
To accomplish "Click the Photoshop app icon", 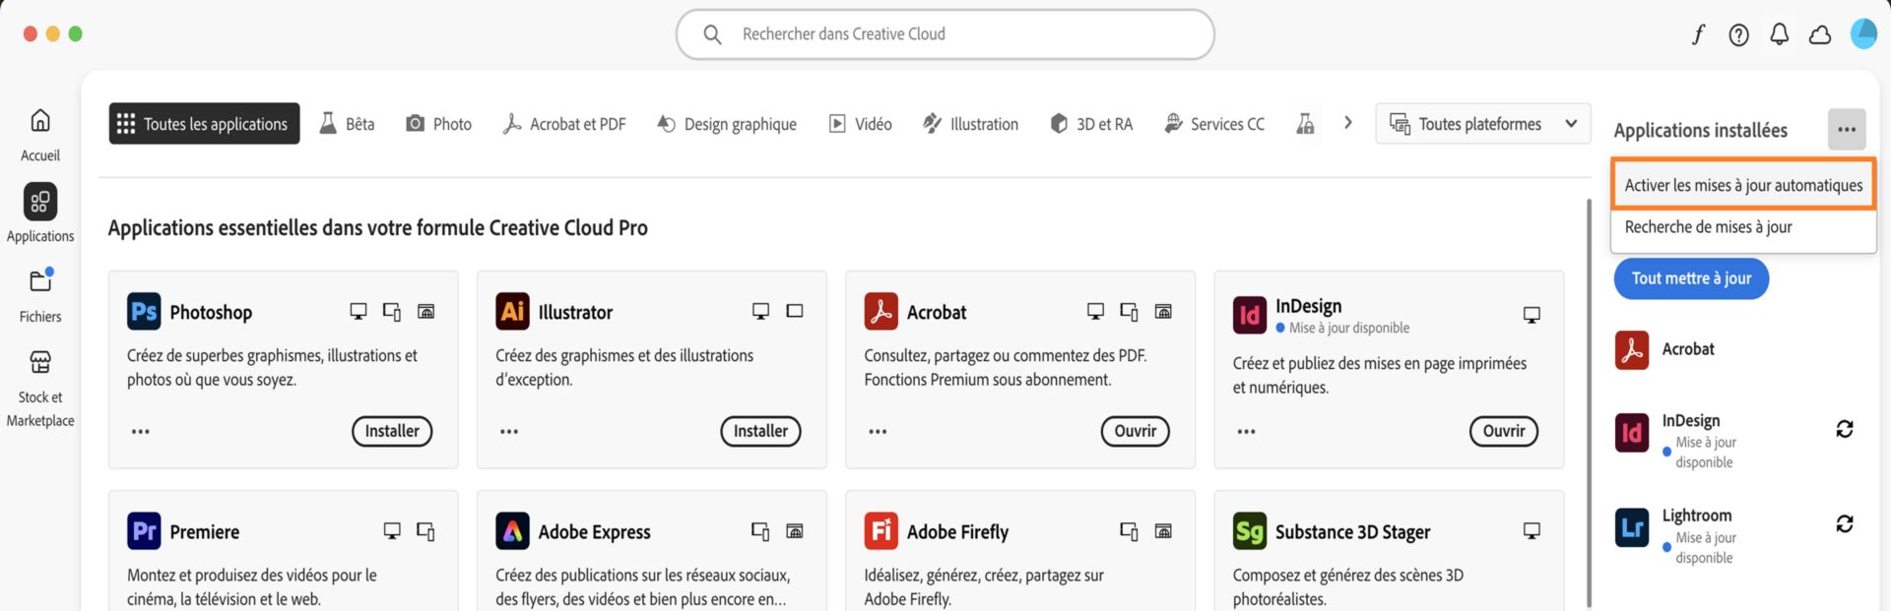I will (144, 312).
